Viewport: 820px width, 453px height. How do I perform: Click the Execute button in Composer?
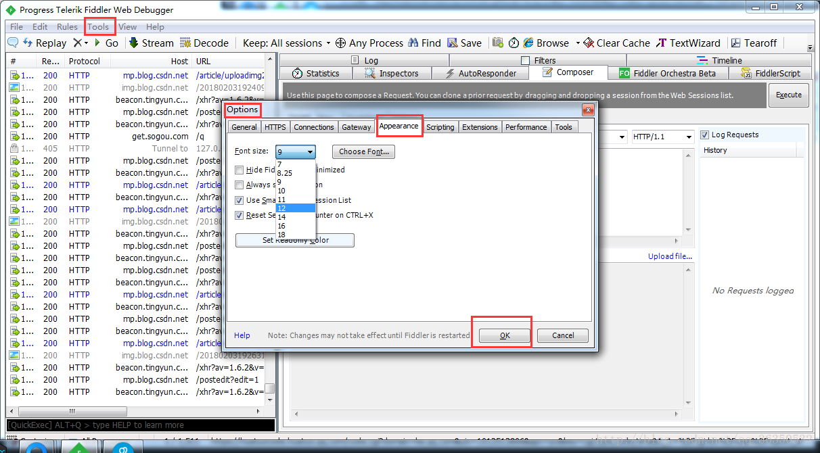pyautogui.click(x=789, y=95)
